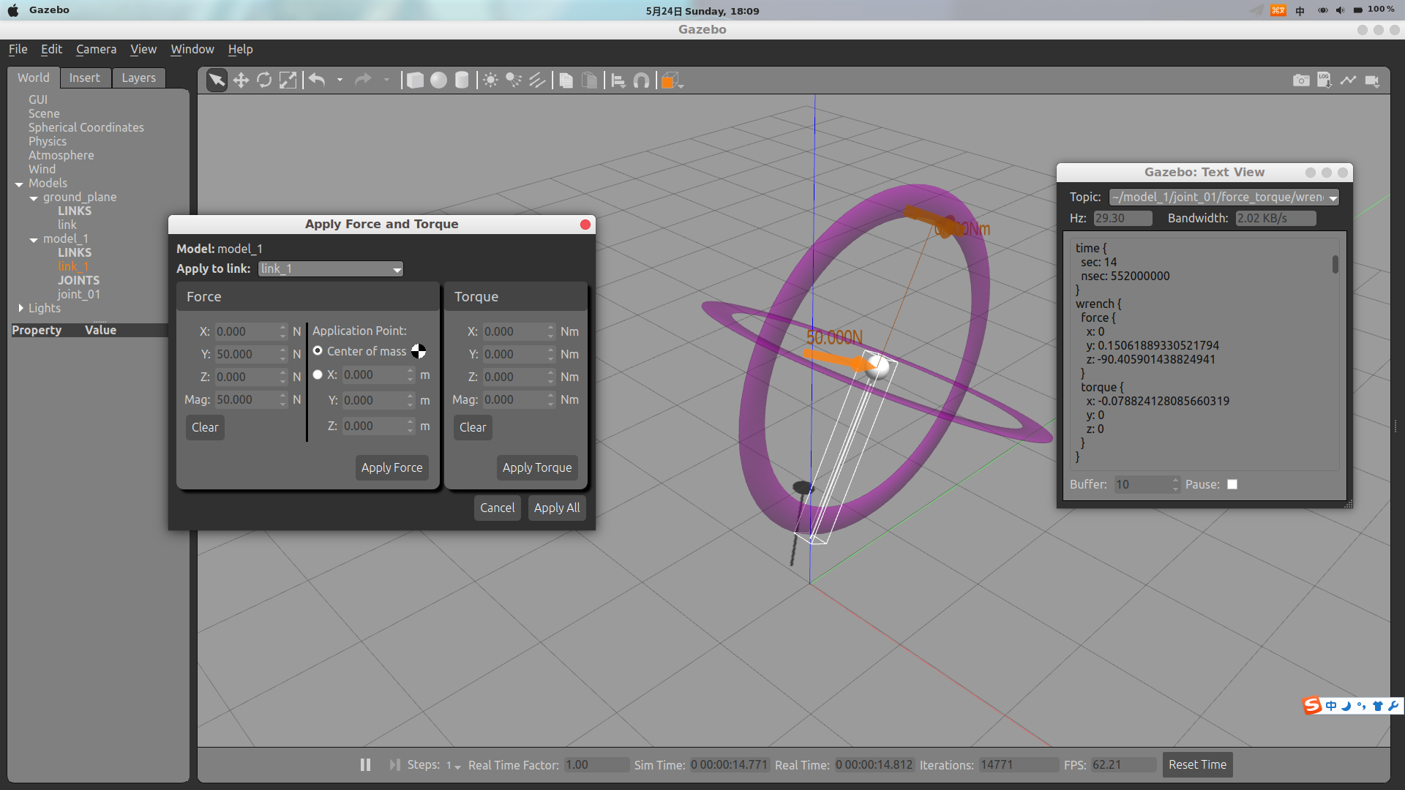Open the log data recorder icon

1325,80
